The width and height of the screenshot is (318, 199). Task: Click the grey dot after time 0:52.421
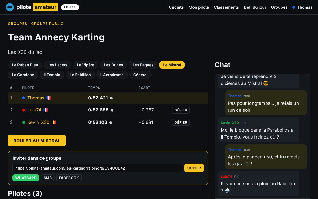point(111,98)
